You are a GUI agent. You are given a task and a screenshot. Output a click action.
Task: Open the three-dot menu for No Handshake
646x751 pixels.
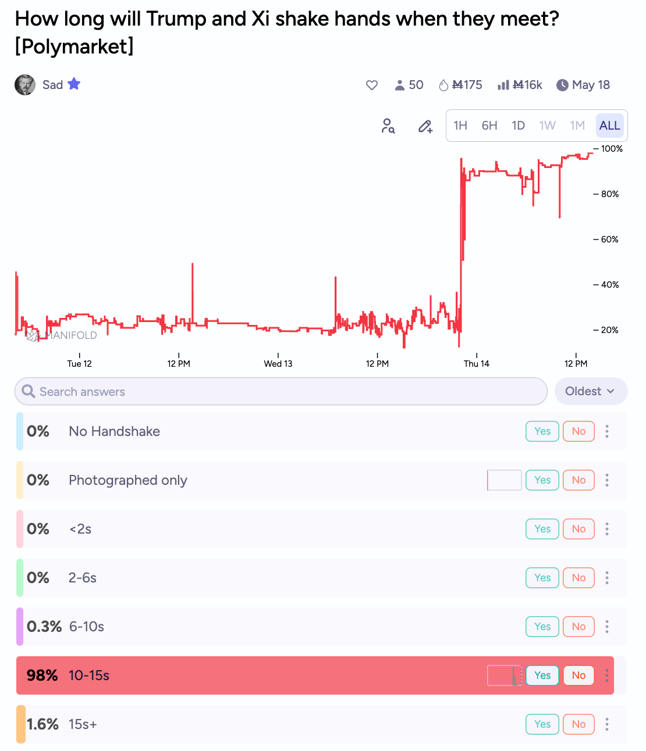tap(607, 431)
